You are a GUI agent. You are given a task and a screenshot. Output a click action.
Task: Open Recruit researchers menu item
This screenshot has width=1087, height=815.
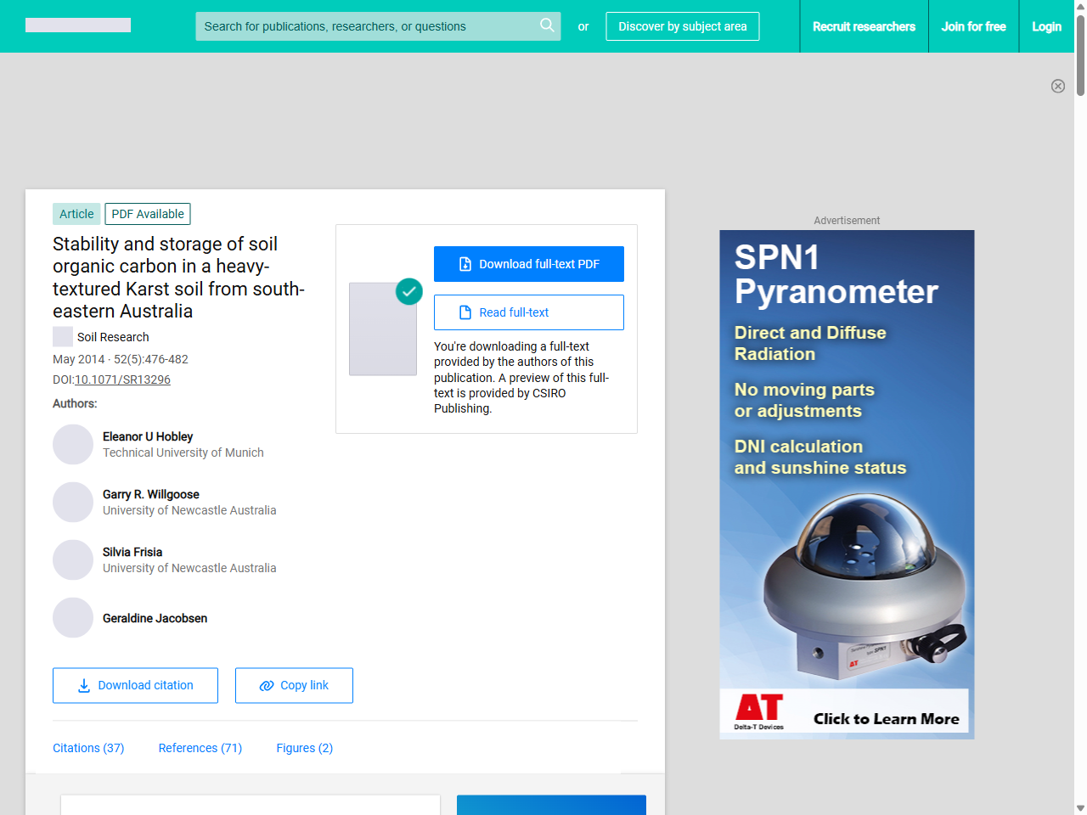point(864,26)
